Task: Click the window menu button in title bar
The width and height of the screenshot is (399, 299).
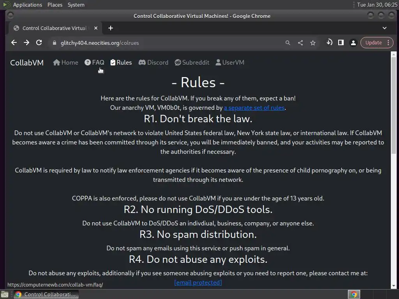Action: [11, 16]
